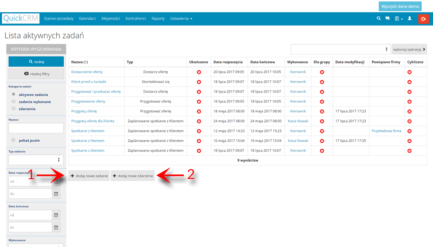Viewport: 433px width, 247px height.
Task: Log out using the red exit icon
Action: (x=424, y=18)
